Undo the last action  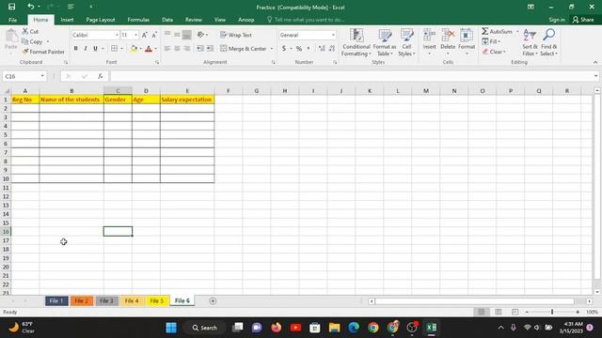tap(30, 7)
